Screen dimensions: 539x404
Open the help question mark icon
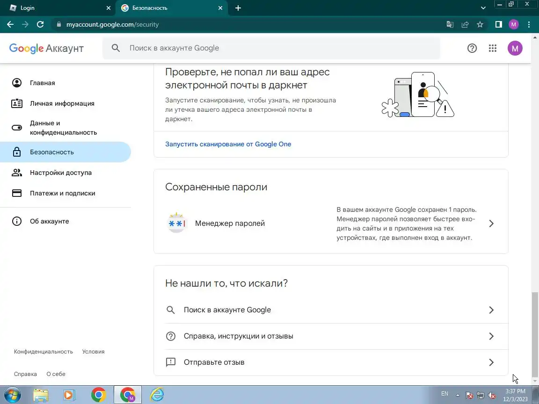pos(472,48)
